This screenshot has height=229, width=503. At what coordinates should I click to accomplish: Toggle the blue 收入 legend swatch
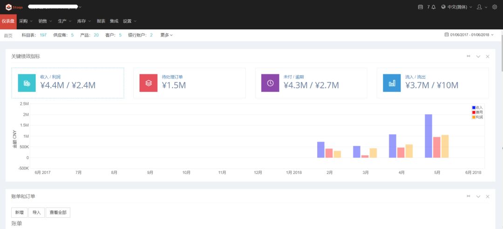(474, 107)
